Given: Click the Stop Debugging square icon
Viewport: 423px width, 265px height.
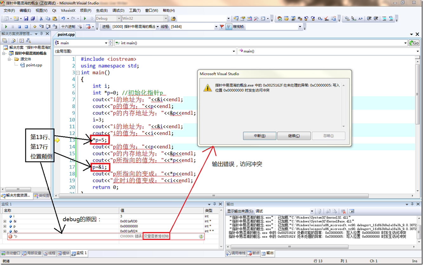Looking at the screenshot, I should coord(19,27).
